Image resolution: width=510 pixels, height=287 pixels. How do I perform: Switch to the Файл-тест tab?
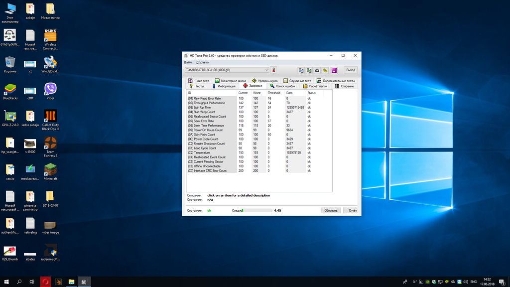tap(198, 81)
